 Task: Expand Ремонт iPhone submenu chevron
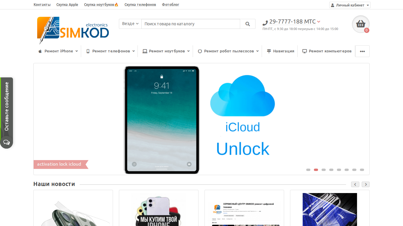pyautogui.click(x=77, y=51)
